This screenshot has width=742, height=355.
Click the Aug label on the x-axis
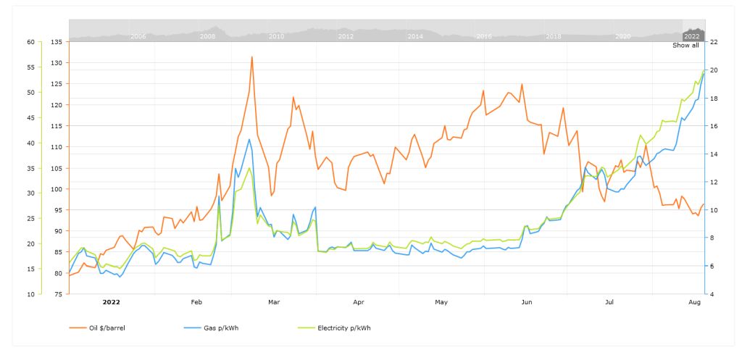tap(695, 302)
